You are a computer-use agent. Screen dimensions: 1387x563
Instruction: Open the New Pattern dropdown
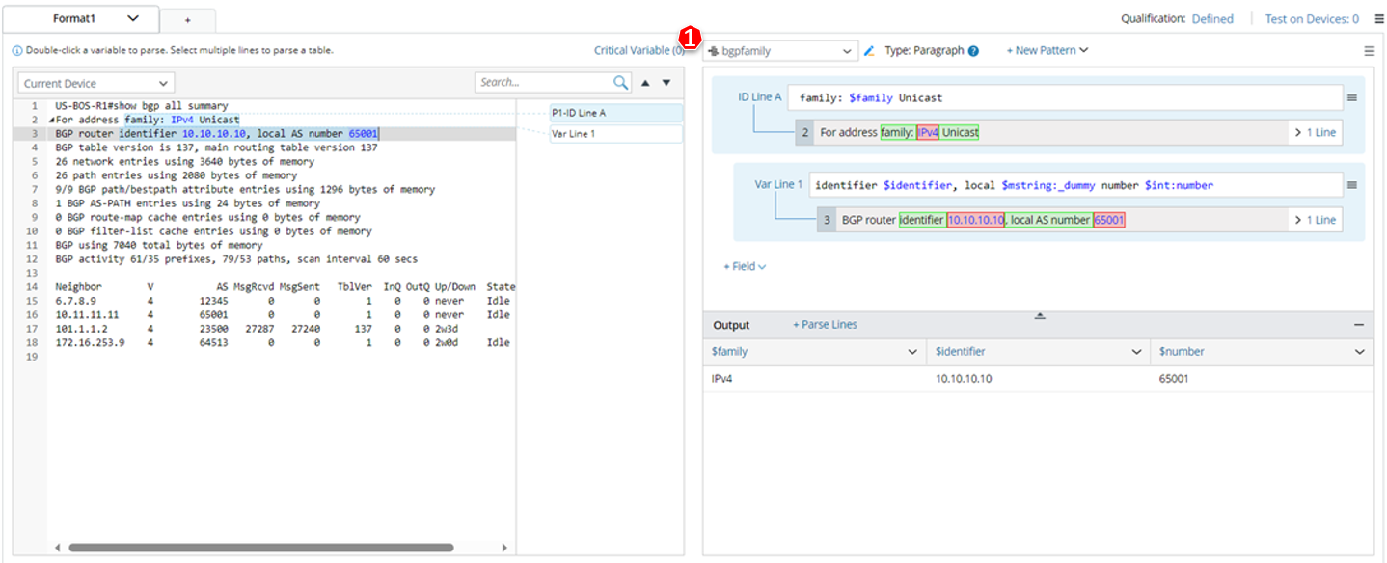[x=1047, y=50]
